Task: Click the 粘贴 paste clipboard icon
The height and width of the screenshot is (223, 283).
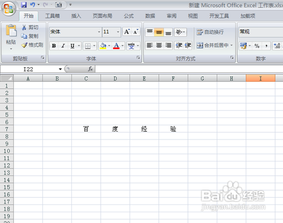Action: [x=11, y=30]
